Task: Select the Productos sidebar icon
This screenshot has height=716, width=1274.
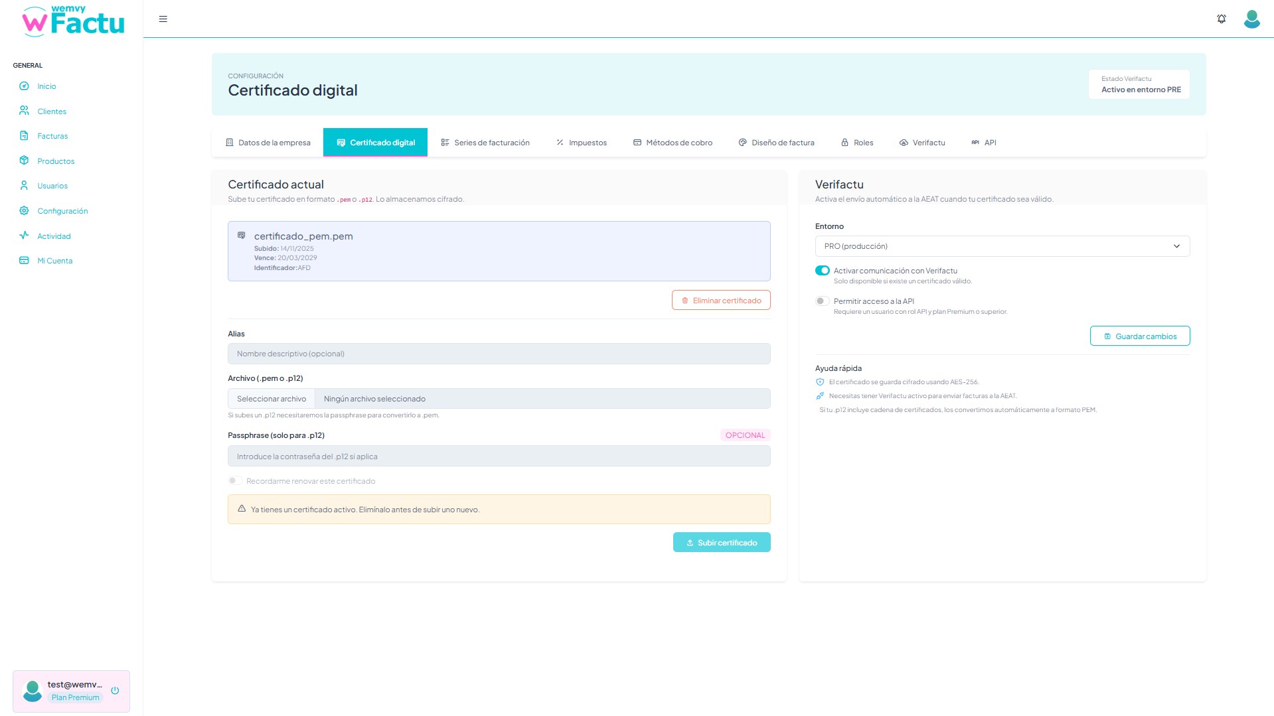Action: point(24,161)
